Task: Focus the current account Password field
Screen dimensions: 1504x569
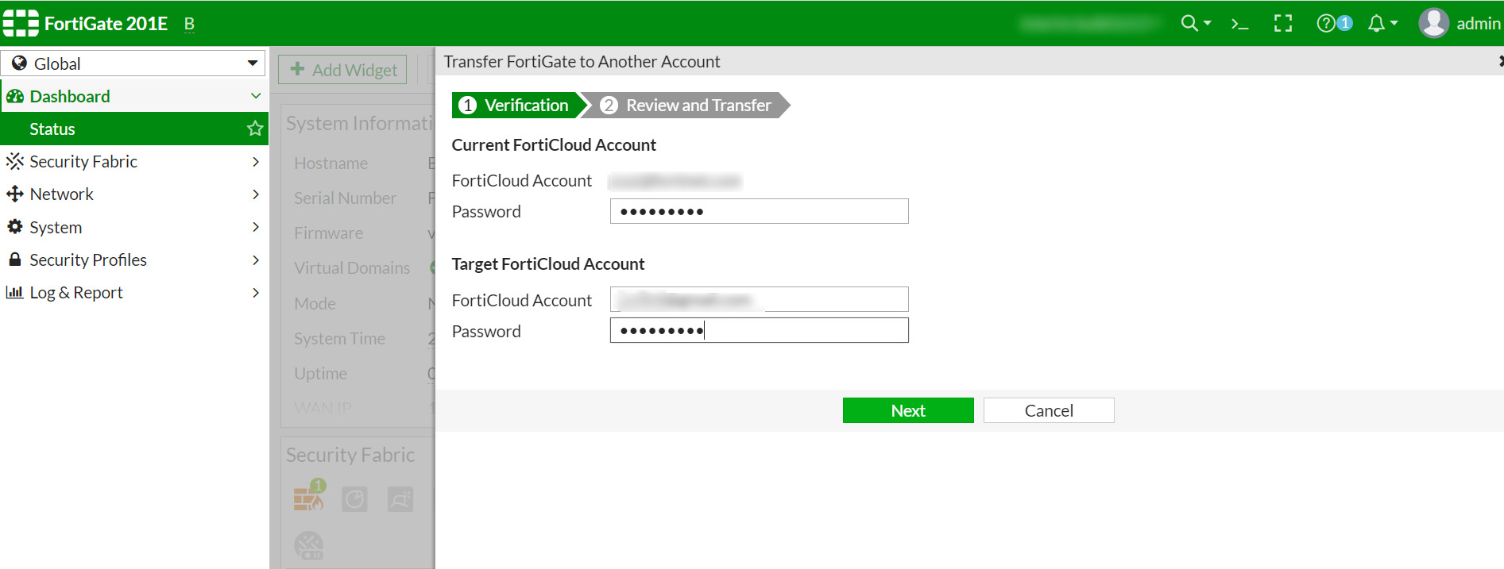Action: pos(759,212)
